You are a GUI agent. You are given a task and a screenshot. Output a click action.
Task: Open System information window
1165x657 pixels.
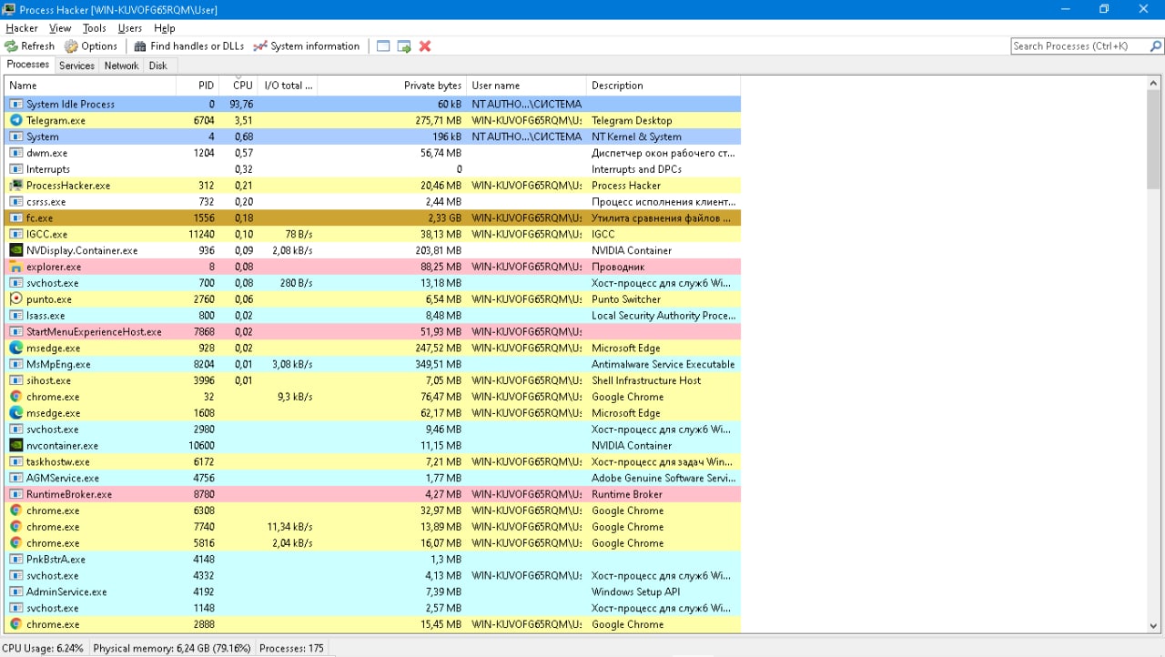pos(307,46)
